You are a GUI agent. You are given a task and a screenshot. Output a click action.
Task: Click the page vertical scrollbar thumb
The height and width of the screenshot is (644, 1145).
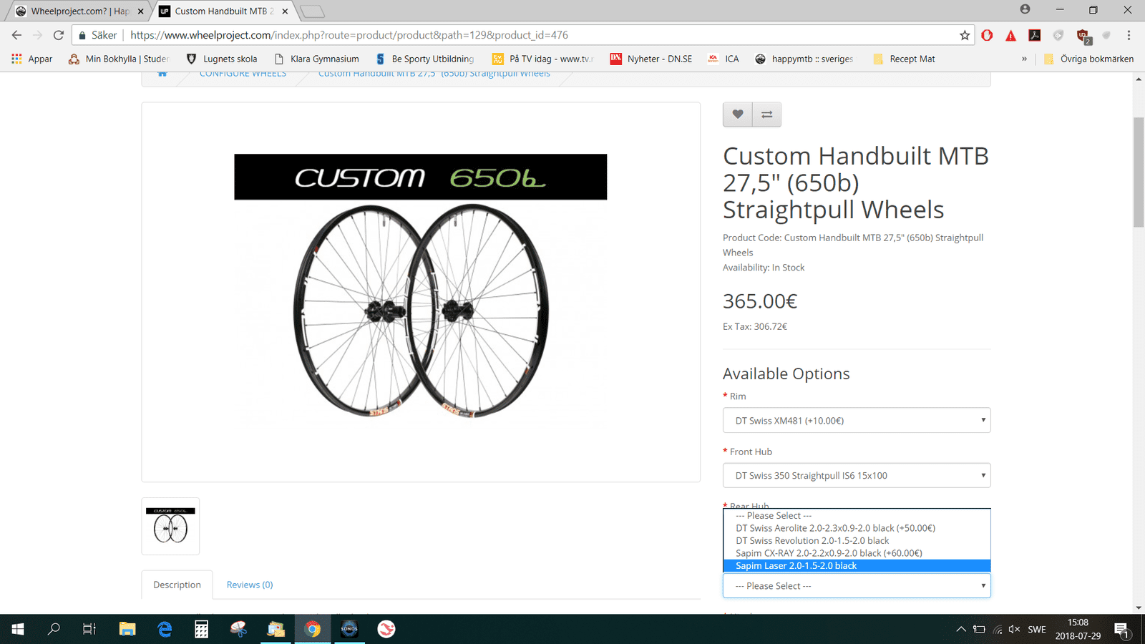pos(1139,172)
